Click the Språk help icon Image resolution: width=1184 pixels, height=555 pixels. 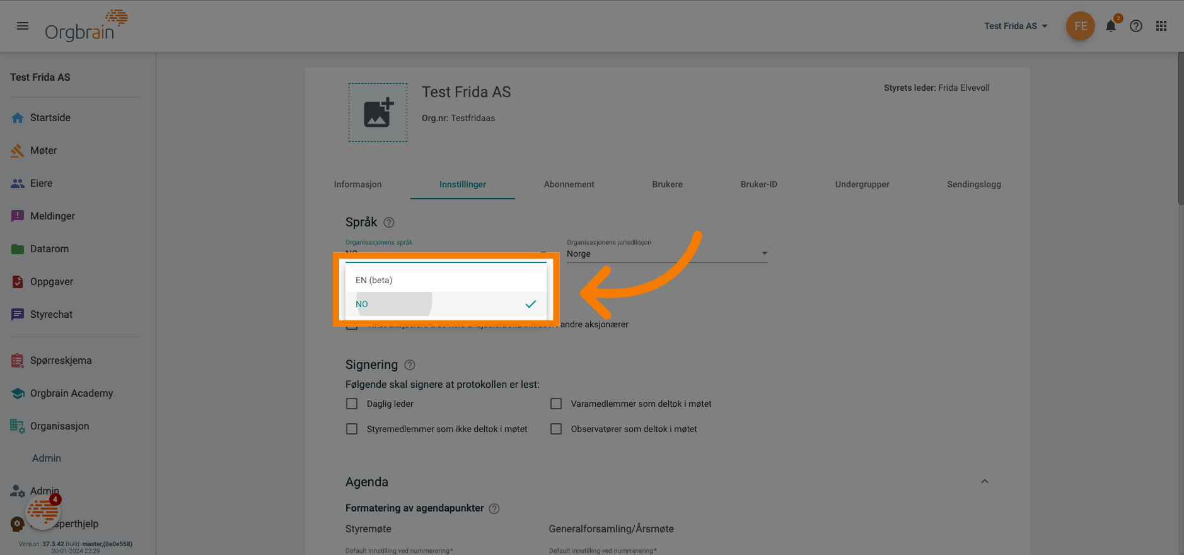coord(389,222)
